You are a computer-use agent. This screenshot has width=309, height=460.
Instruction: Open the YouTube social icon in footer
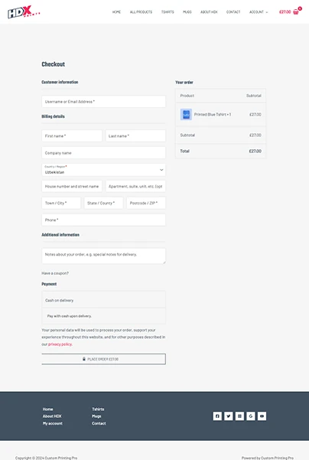click(x=262, y=416)
